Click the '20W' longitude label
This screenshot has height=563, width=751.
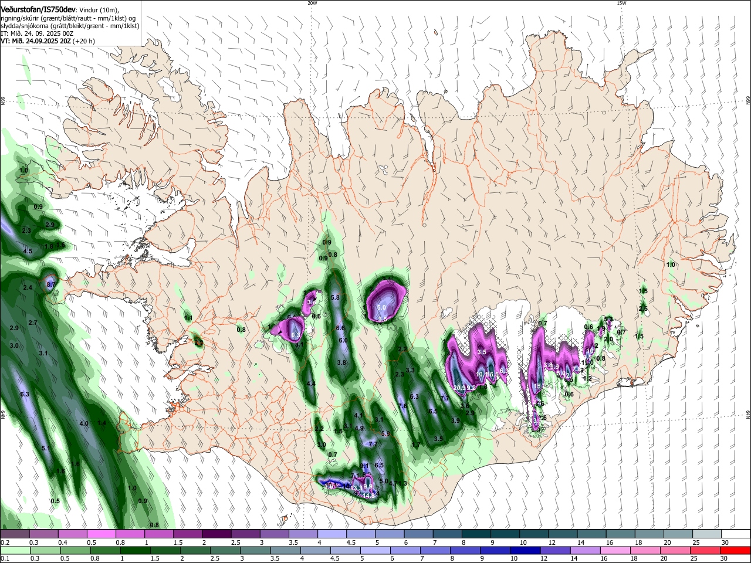pyautogui.click(x=312, y=3)
